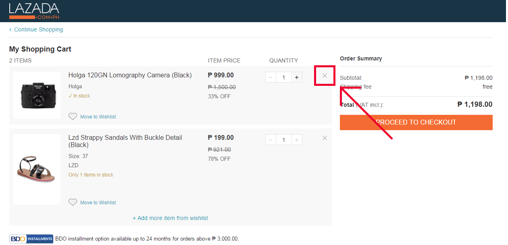The image size is (508, 245).
Task: Increase quantity of Holga camera
Action: pos(297,77)
